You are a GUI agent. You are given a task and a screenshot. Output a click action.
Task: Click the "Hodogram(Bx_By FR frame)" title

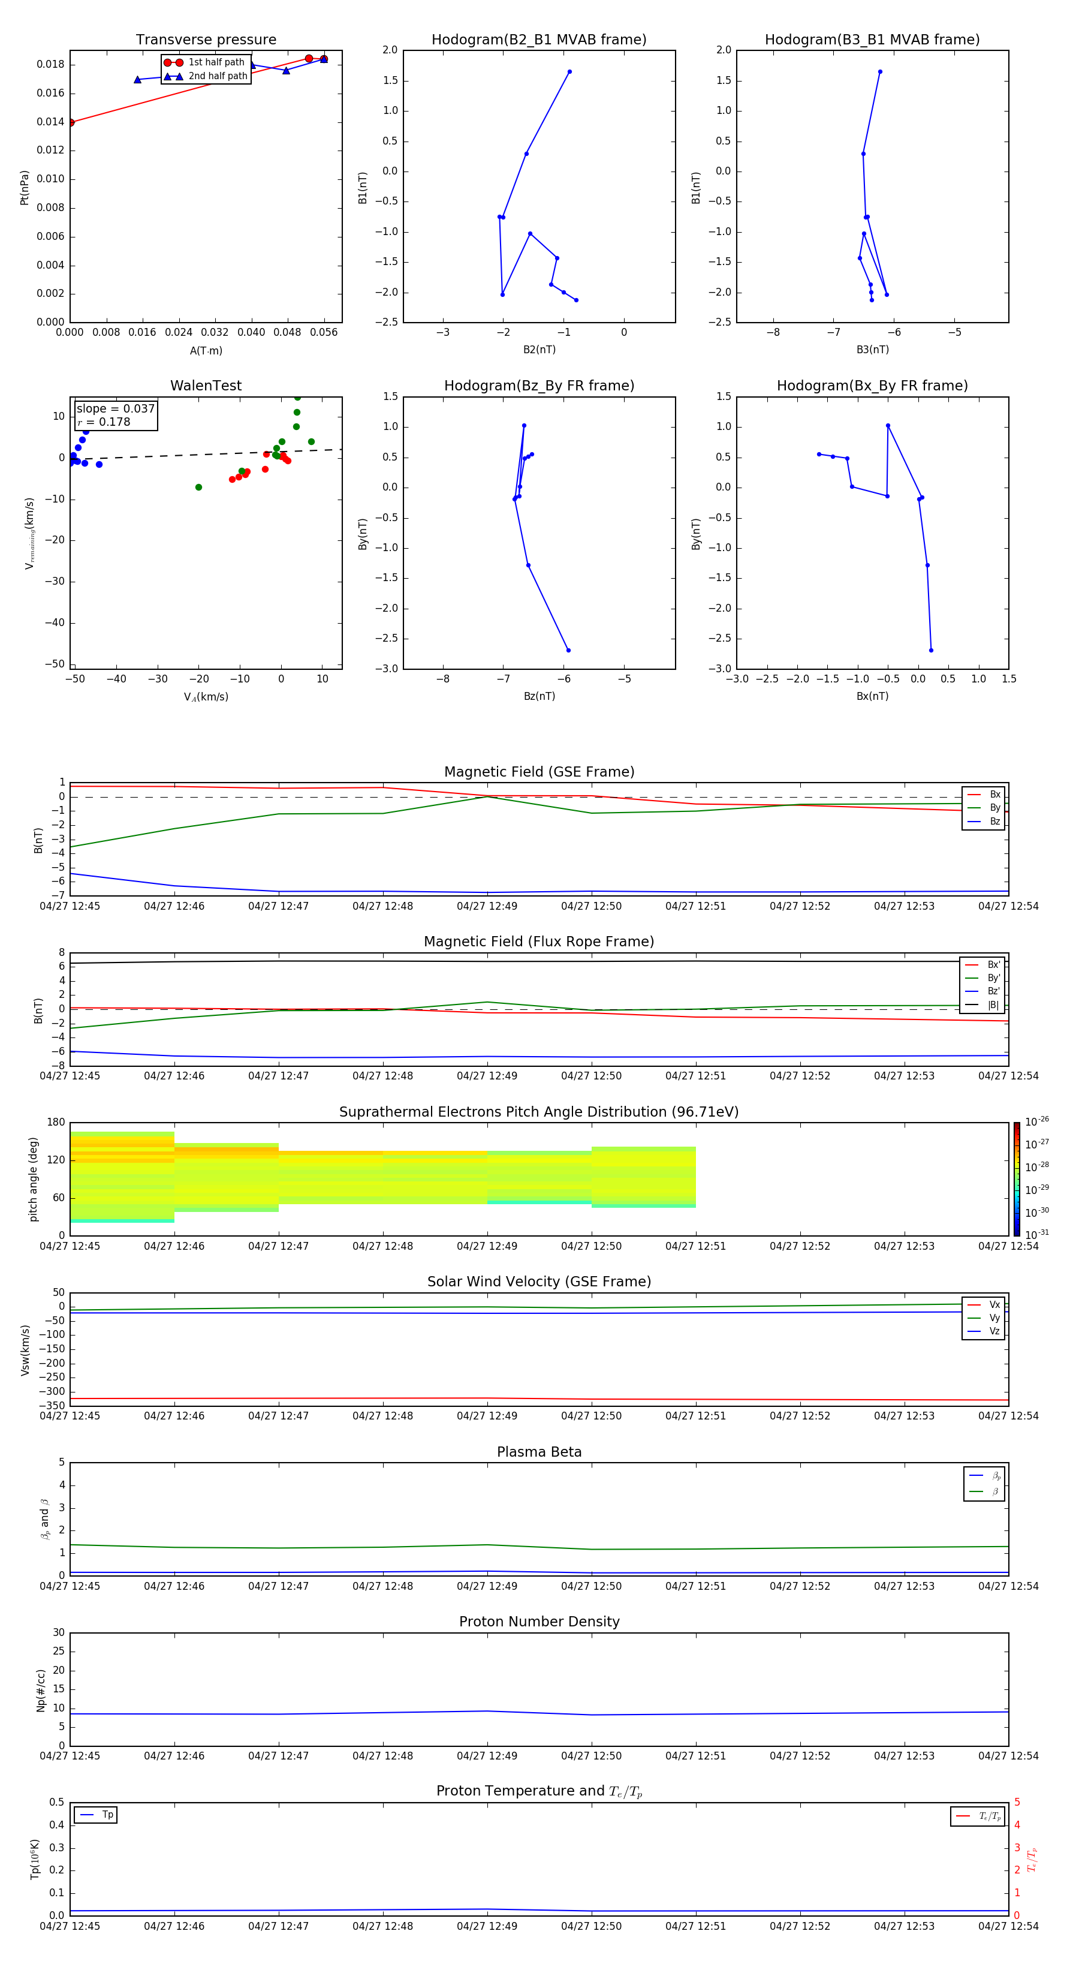pos(872,386)
